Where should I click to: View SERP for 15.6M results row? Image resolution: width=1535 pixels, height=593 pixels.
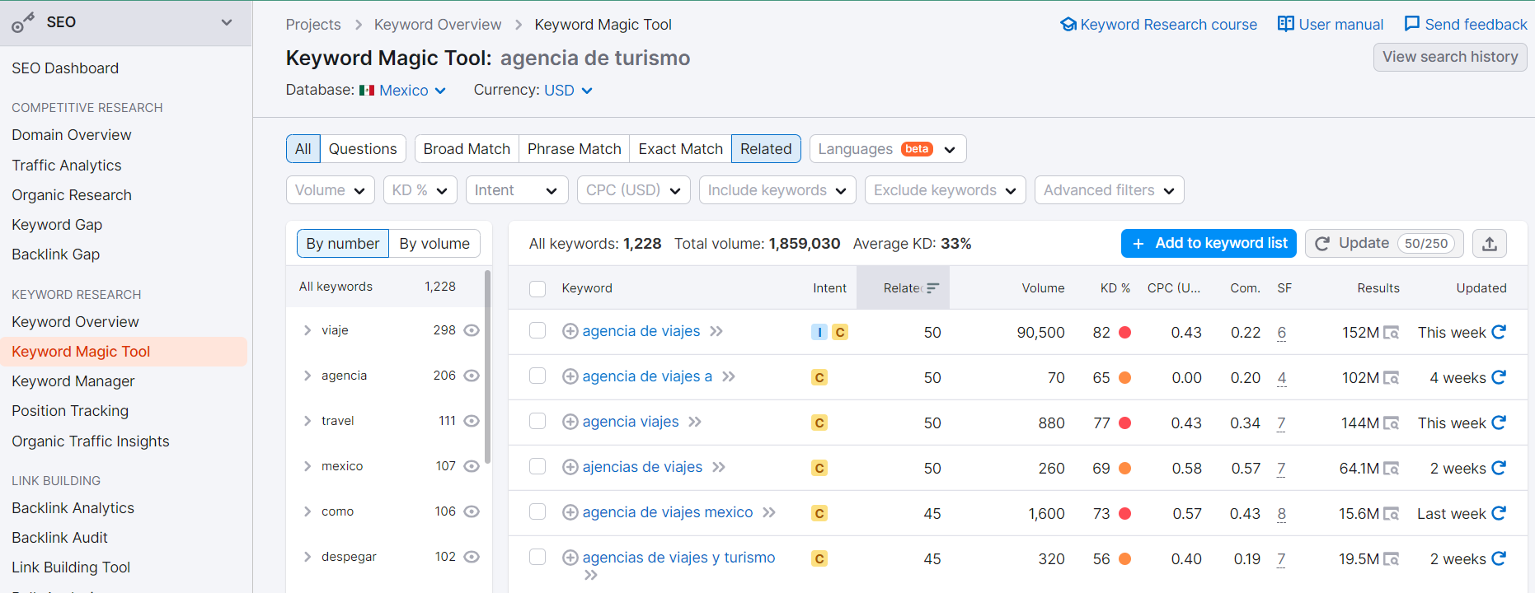click(1391, 514)
